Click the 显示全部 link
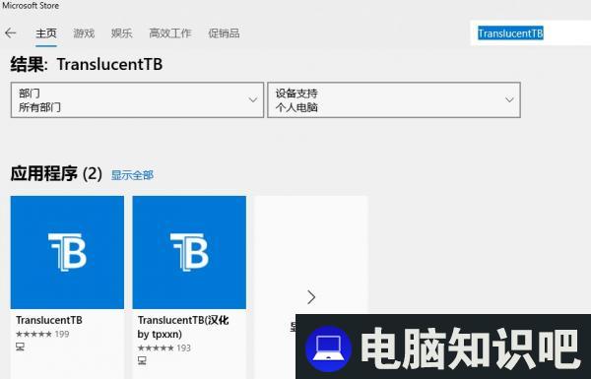Image resolution: width=591 pixels, height=379 pixels. pos(132,175)
